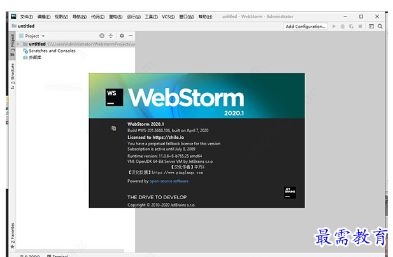This screenshot has height=257, width=393.
Task: Select the 外部库 tree item
Action: point(32,57)
